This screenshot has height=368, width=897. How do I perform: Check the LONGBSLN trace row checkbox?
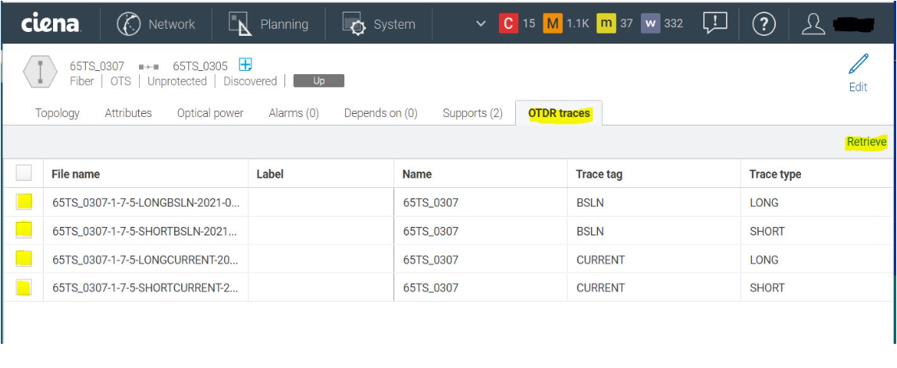tap(24, 201)
